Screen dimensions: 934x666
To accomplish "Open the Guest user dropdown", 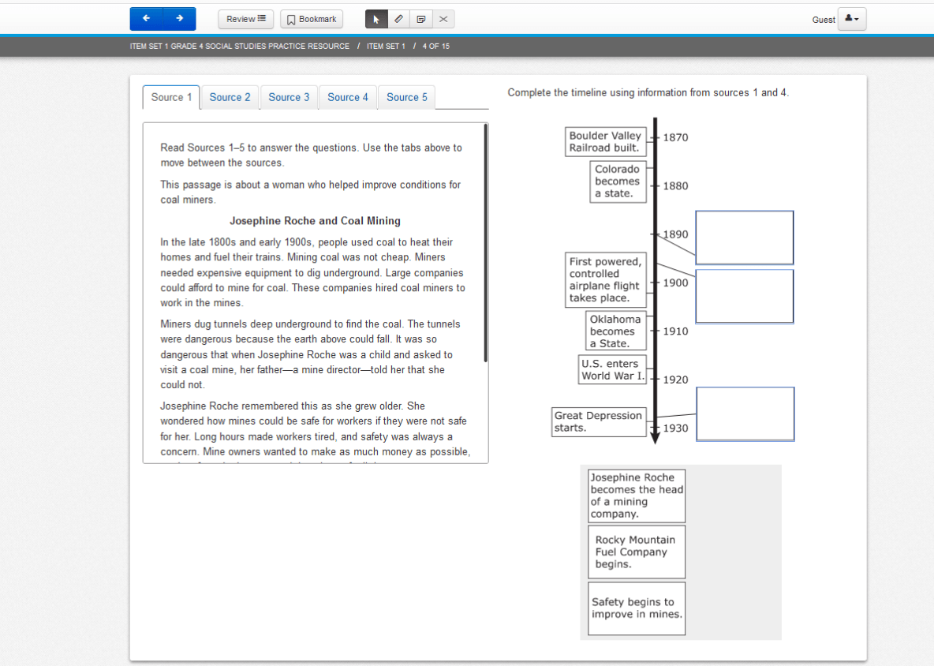I will coord(851,19).
